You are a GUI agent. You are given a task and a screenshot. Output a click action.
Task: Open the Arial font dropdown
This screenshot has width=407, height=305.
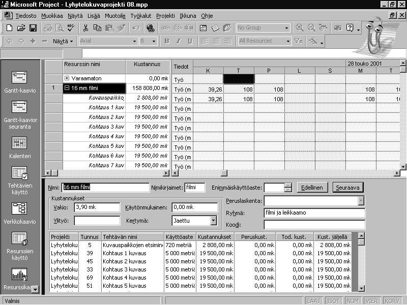[134, 41]
